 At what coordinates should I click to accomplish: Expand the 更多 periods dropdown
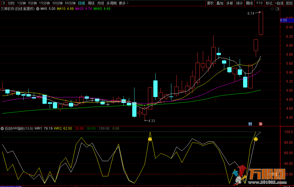tap(124, 3)
